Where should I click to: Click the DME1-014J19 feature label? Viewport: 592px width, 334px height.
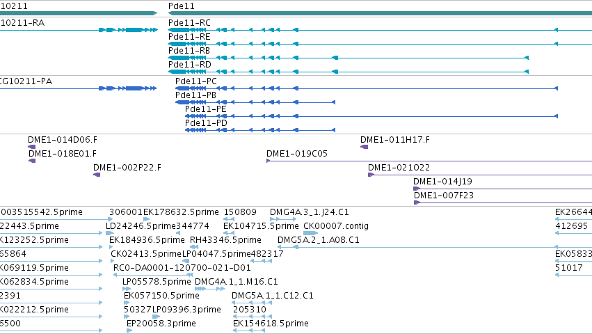[x=442, y=182]
